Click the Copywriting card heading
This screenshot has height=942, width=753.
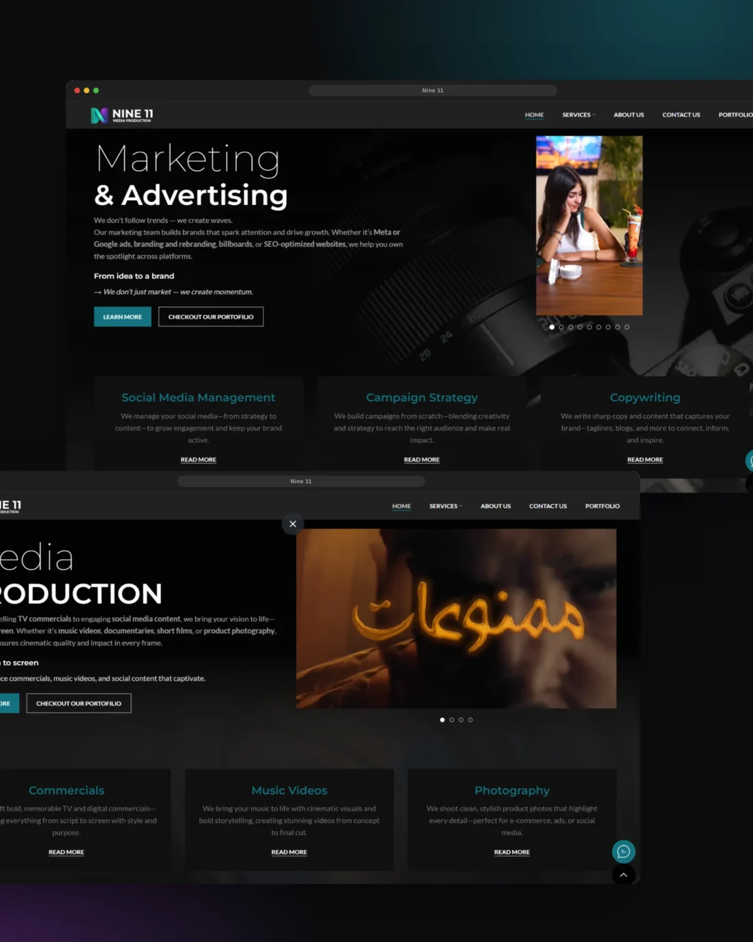tap(645, 397)
